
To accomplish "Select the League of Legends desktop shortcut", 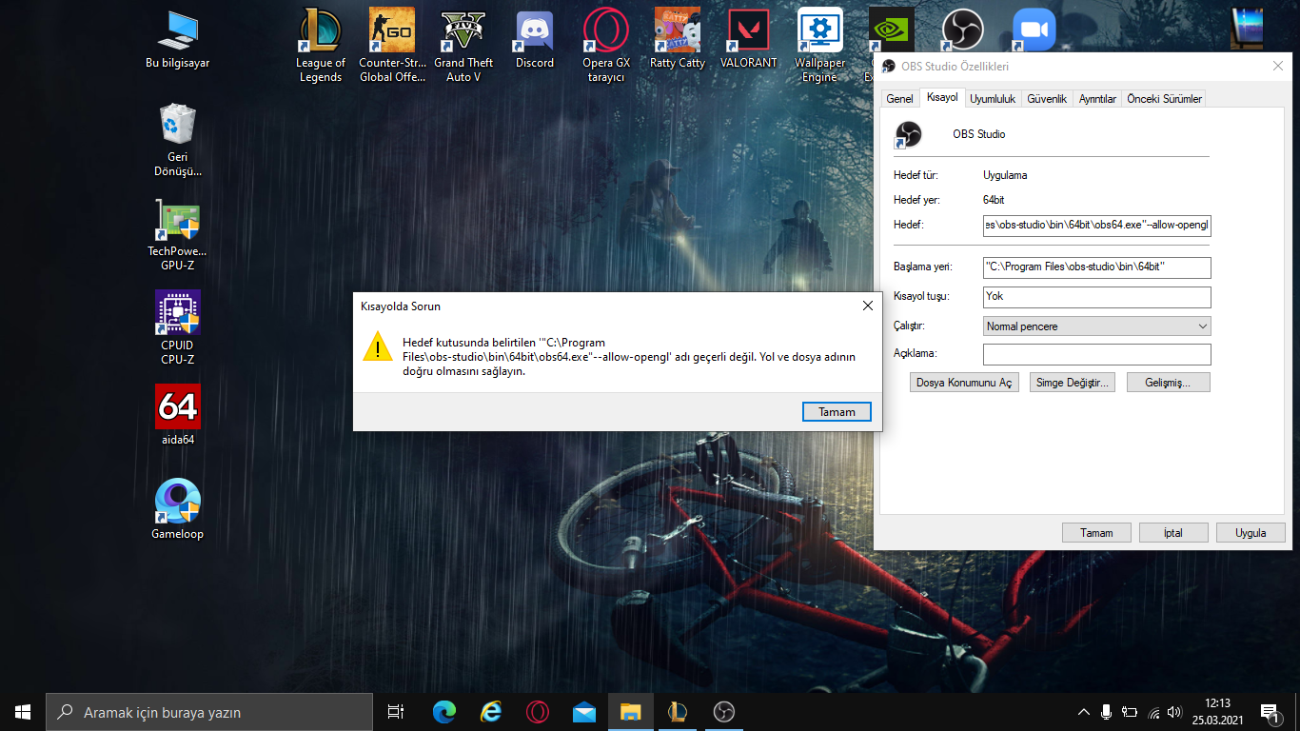I will coord(321,45).
